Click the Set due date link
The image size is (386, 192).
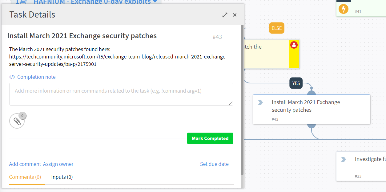pos(214,164)
